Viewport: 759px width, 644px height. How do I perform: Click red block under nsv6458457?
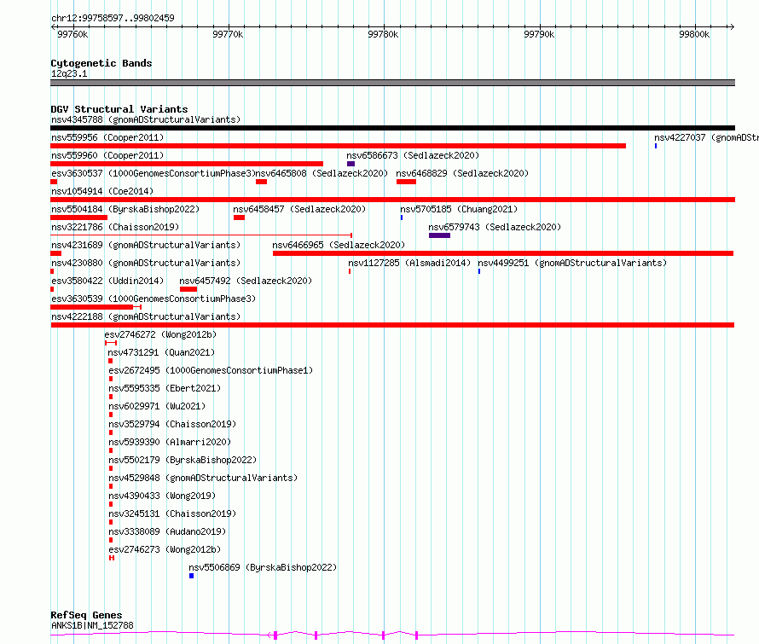(x=239, y=218)
